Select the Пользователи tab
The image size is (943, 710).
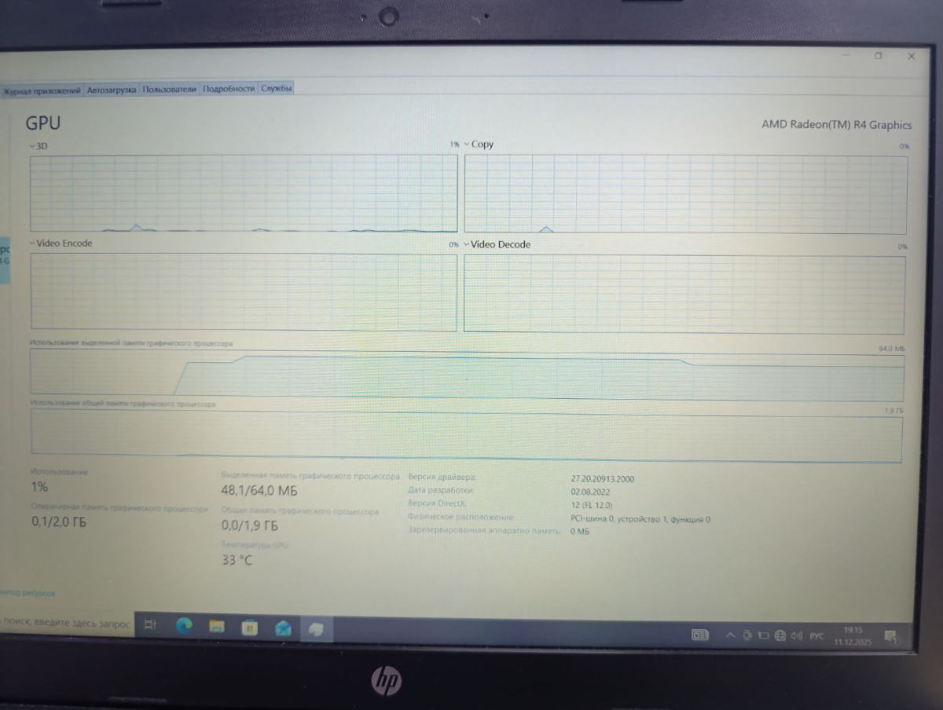tap(169, 90)
